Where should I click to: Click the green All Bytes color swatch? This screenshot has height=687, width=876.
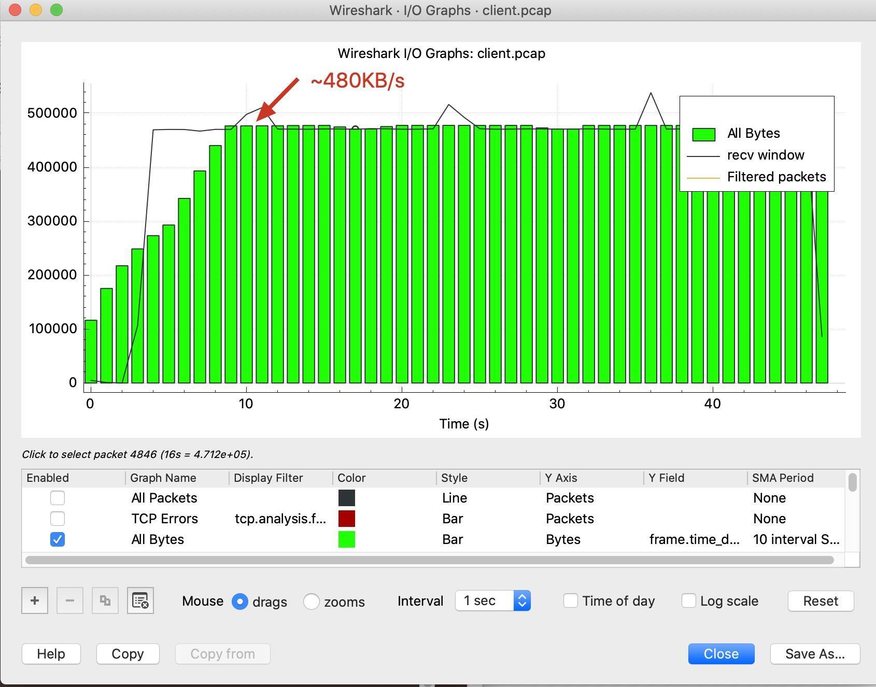[x=347, y=539]
